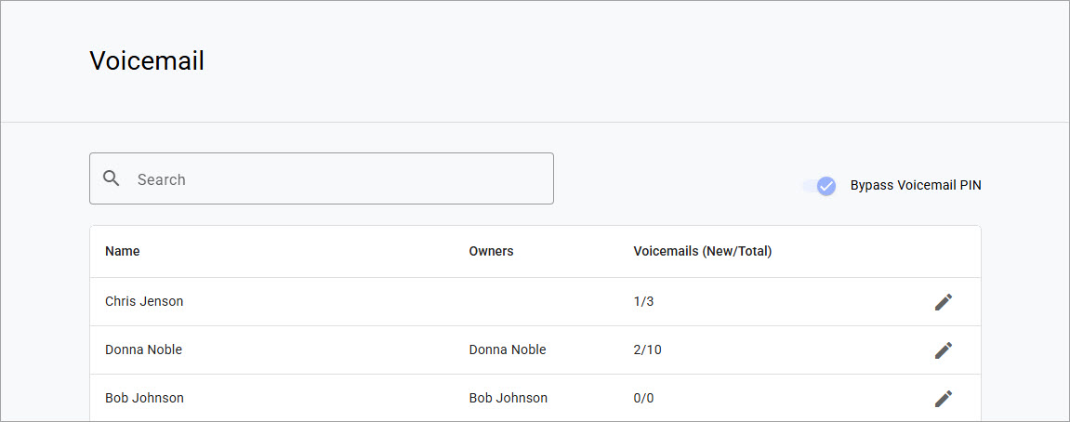Click the 1/3 voicemail count

tap(644, 302)
